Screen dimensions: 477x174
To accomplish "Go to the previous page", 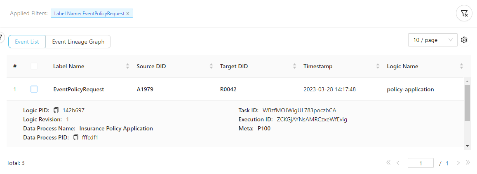I will [x=398, y=163].
